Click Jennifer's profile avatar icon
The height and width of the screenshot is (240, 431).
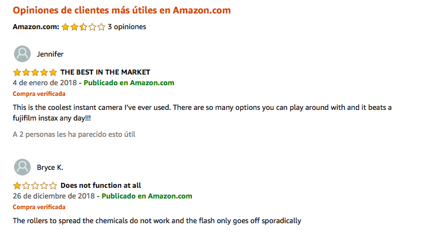pyautogui.click(x=22, y=54)
